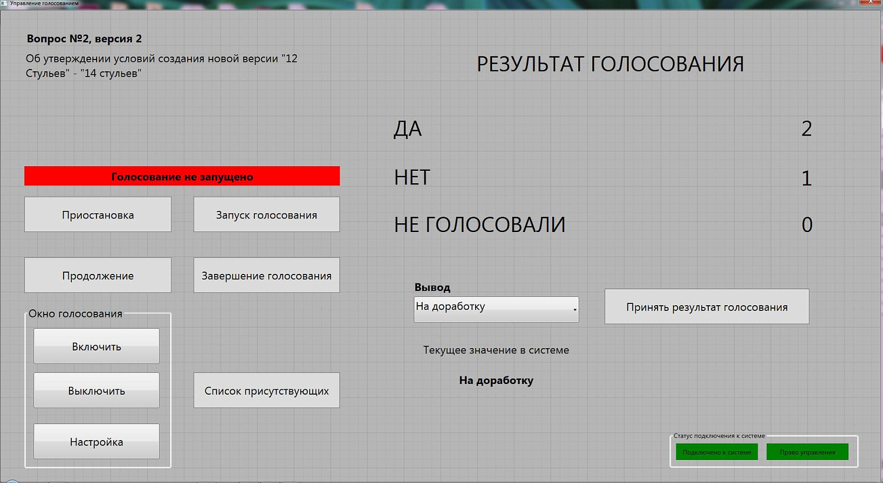Image resolution: width=883 pixels, height=483 pixels.
Task: Click the НЕ ГОЛОСОВАЛИ count value
Action: (806, 224)
